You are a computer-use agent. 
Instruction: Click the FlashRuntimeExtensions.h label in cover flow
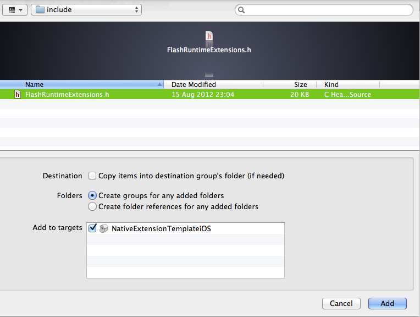pyautogui.click(x=209, y=50)
